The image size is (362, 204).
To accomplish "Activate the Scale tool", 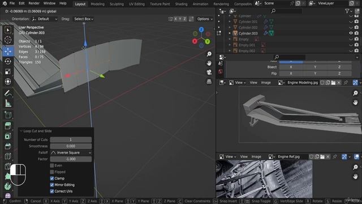I will pos(8,71).
